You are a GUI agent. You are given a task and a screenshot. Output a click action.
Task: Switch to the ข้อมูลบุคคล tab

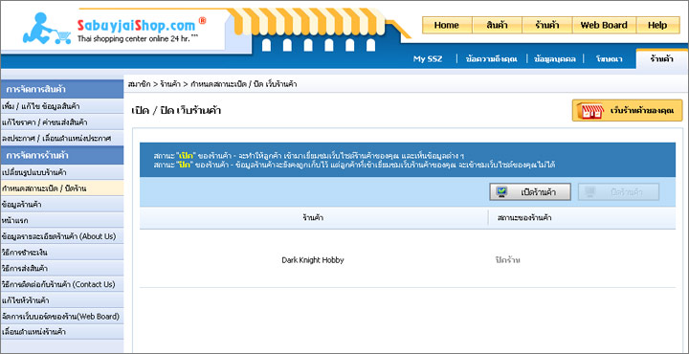pyautogui.click(x=555, y=59)
